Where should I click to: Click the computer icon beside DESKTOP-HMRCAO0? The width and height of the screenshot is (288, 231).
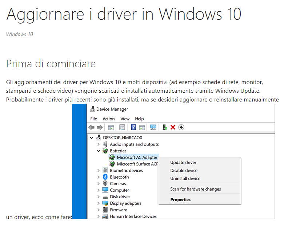click(x=99, y=138)
